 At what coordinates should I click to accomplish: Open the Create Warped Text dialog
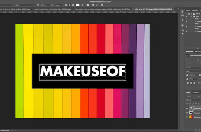[83, 5]
